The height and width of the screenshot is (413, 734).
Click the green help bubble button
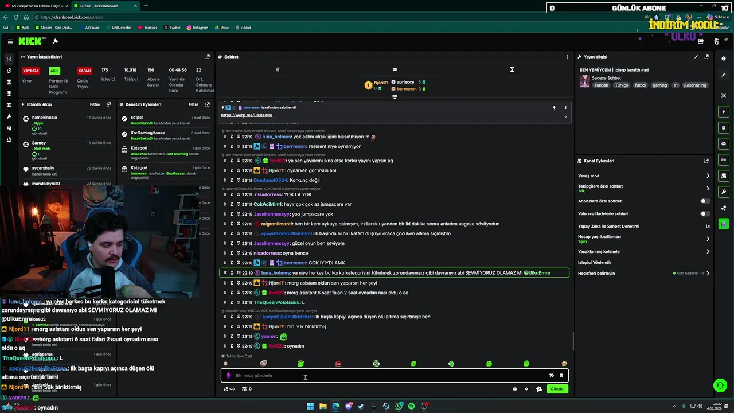[x=719, y=385]
